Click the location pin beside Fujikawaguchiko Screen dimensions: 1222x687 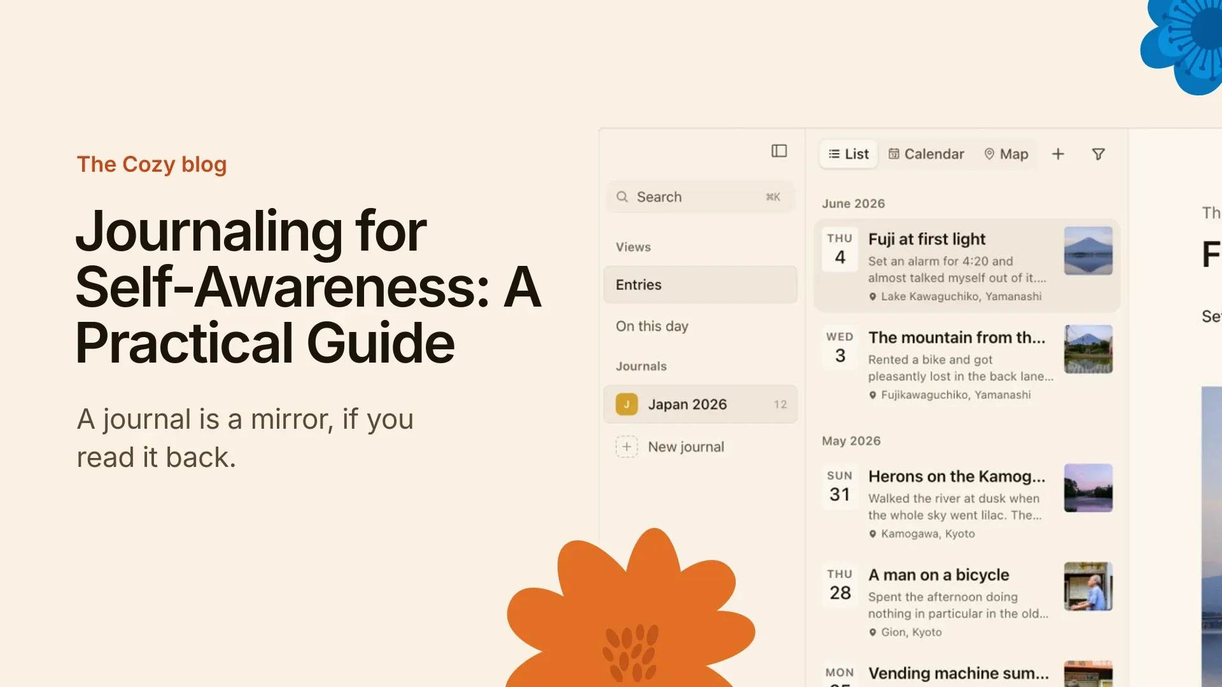coord(873,396)
